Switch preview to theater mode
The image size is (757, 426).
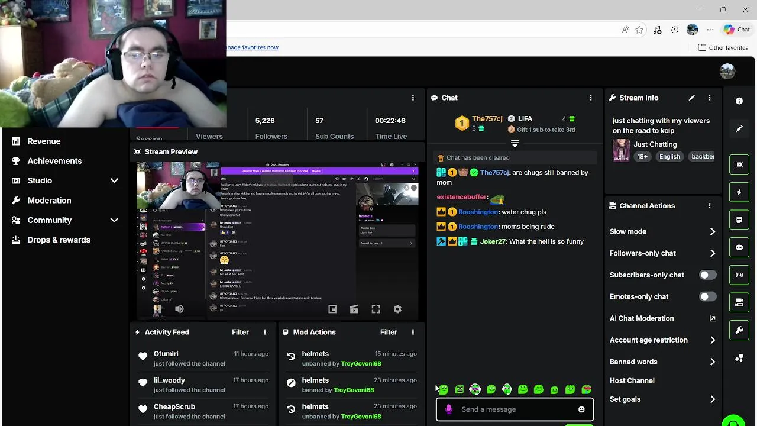(354, 309)
